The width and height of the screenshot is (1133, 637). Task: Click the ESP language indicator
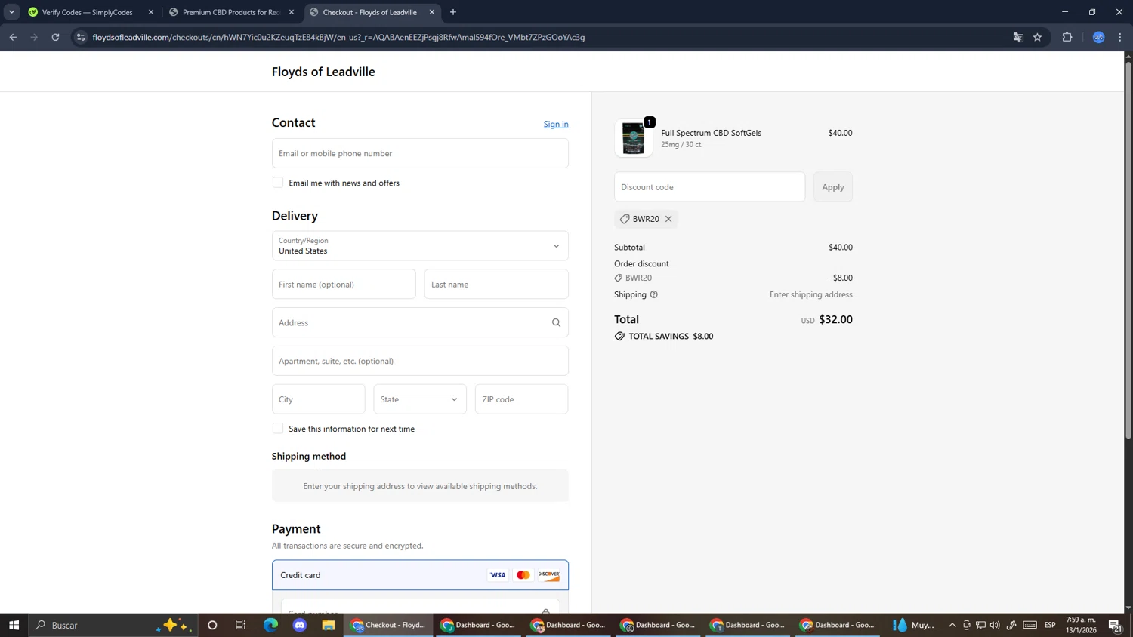1050,625
